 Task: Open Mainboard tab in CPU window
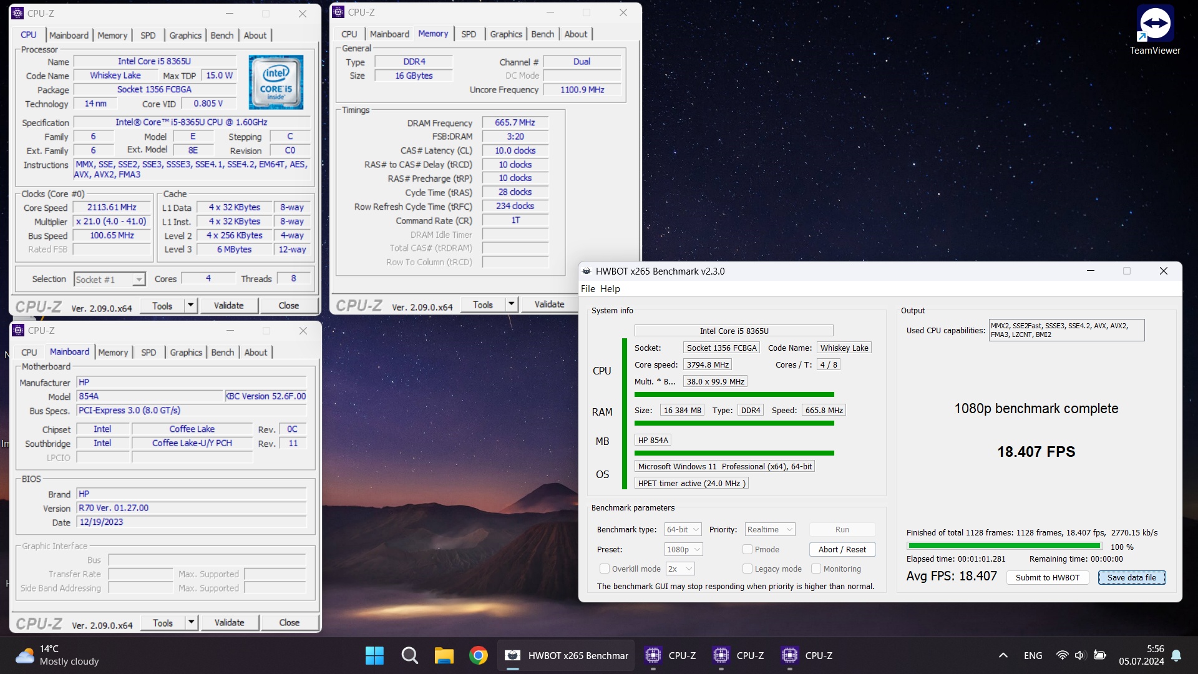point(69,36)
